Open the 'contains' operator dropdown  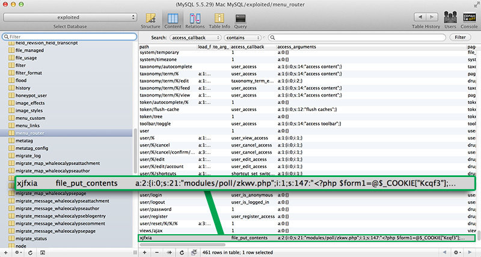(243, 38)
